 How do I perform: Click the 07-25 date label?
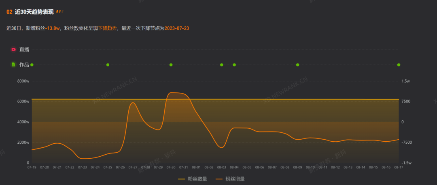(108, 168)
